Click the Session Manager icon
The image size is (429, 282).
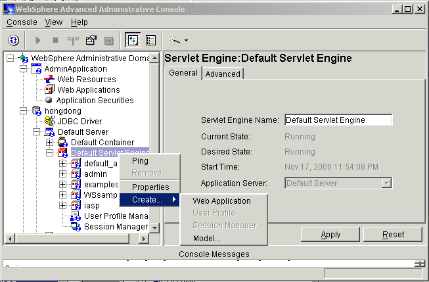click(76, 226)
